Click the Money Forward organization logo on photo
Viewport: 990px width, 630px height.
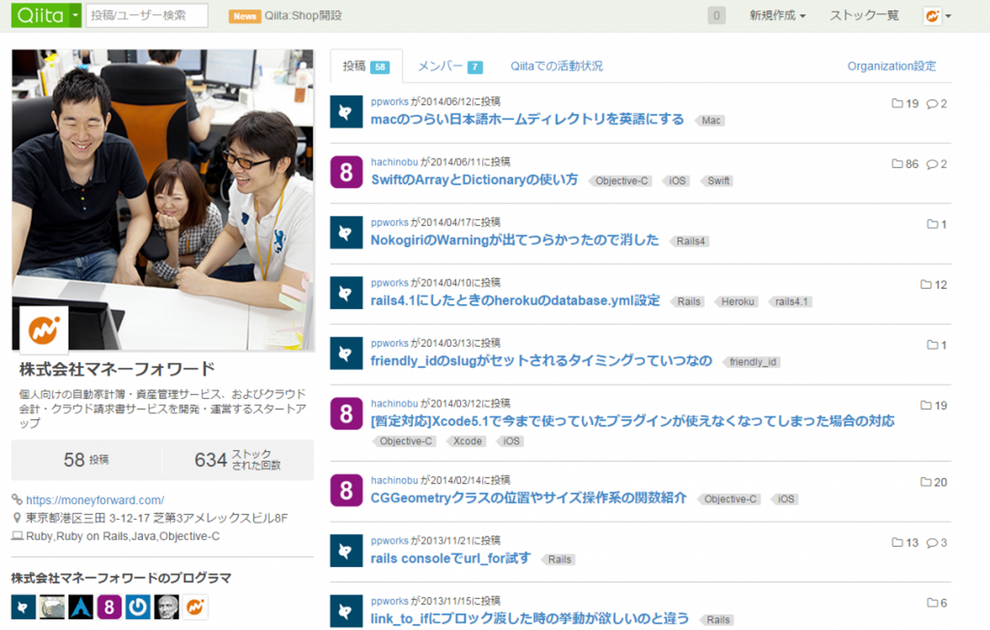43,330
